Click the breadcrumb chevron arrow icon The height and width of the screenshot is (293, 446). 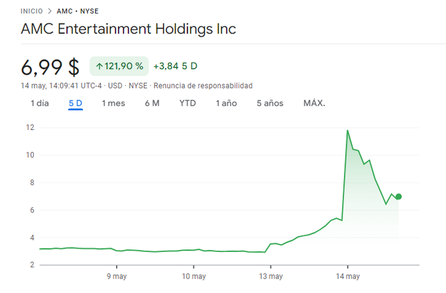pyautogui.click(x=50, y=11)
